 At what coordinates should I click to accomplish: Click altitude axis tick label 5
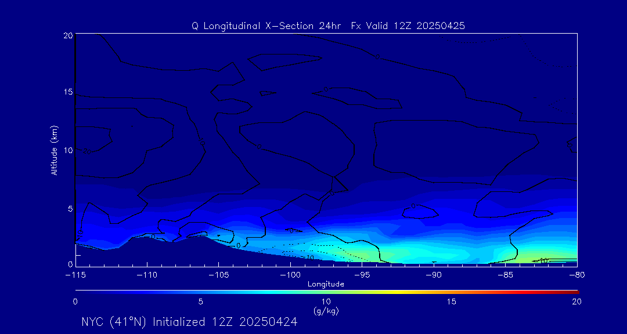70,209
